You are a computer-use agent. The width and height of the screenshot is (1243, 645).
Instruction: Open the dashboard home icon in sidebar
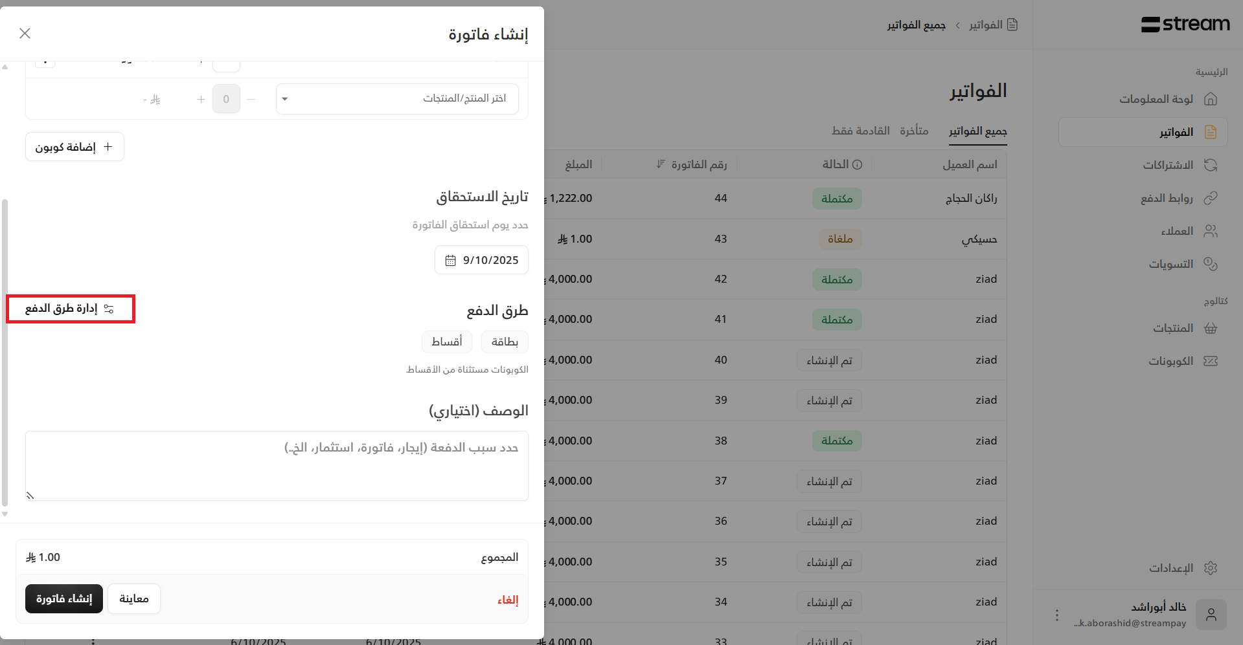(1210, 99)
